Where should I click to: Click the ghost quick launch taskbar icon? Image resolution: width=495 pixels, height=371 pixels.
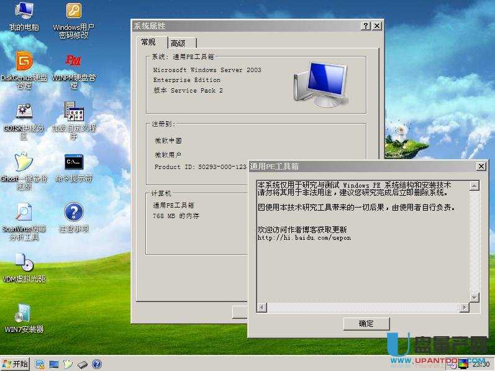pyautogui.click(x=68, y=364)
